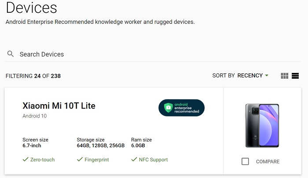Screen dimensions: 308x178
Task: Open the Sort By Recency dropdown
Action: [x=253, y=76]
